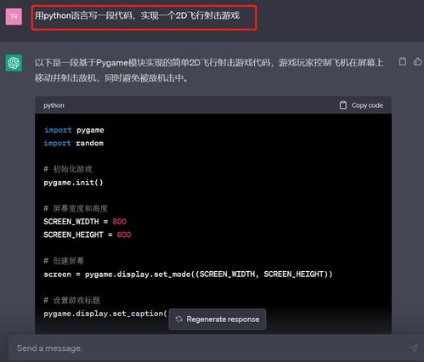
Task: Click the Regenerate response button
Action: coord(218,320)
